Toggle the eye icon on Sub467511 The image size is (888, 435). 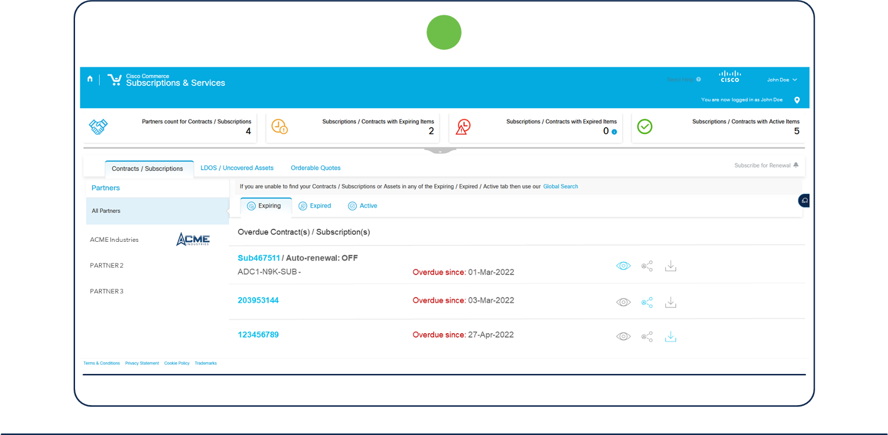[x=623, y=265]
